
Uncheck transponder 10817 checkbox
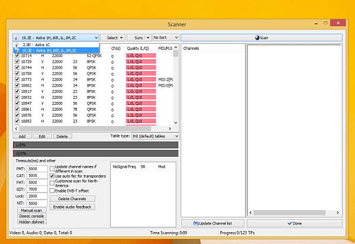tap(17, 91)
